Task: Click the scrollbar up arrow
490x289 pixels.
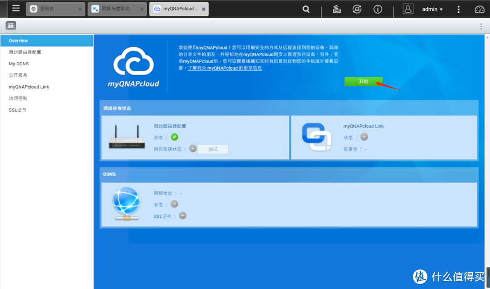Action: [487, 38]
